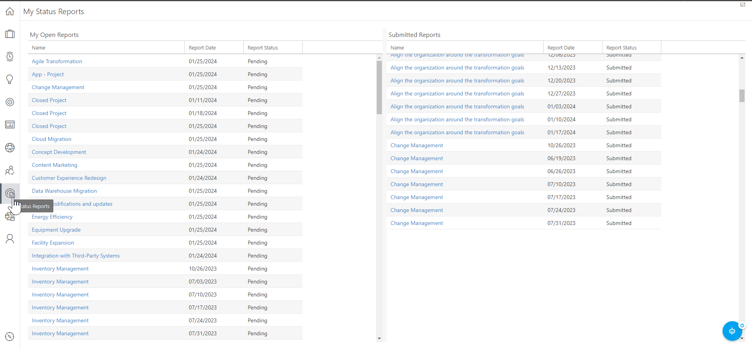Screen dimensions: 752x351
Task: Click the pop-out icon at top right corner
Action: point(743,5)
